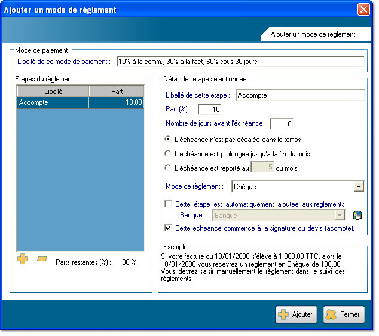Select 'L'échéance n'est pas décalée dans le temps'
379x336 pixels.
pos(167,140)
